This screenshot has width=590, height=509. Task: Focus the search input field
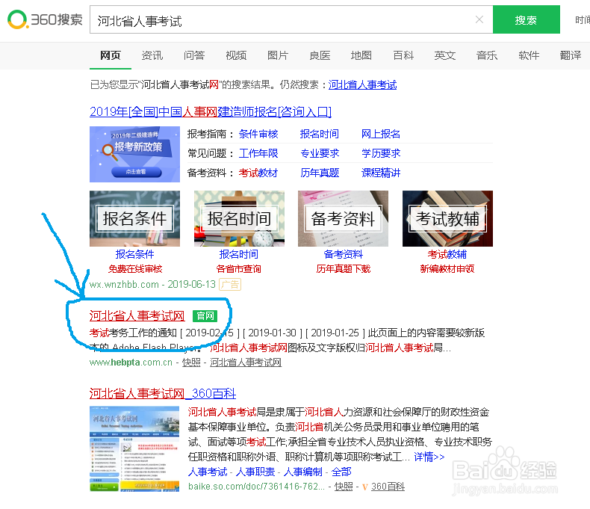coord(291,19)
